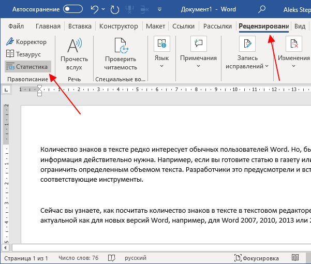Image resolution: width=311 pixels, height=264 pixels.
Task: Expand the Язык dropdown
Action: (x=161, y=52)
